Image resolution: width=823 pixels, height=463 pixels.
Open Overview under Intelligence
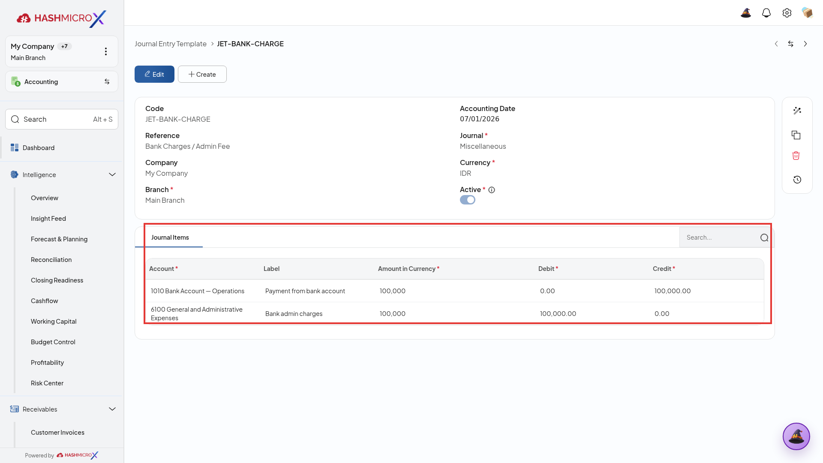[45, 198]
